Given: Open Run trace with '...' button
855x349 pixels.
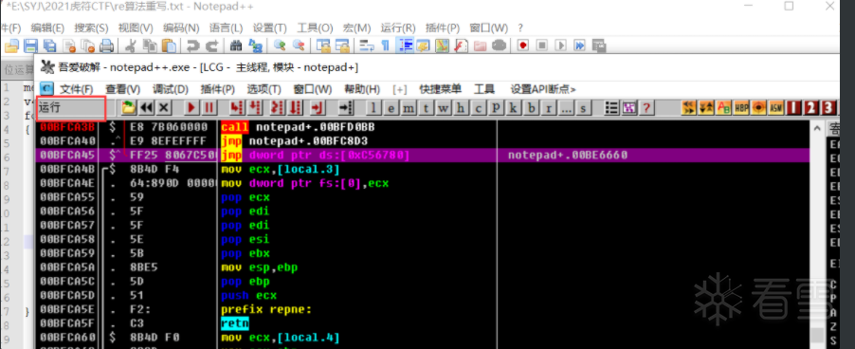Looking at the screenshot, I should 566,108.
